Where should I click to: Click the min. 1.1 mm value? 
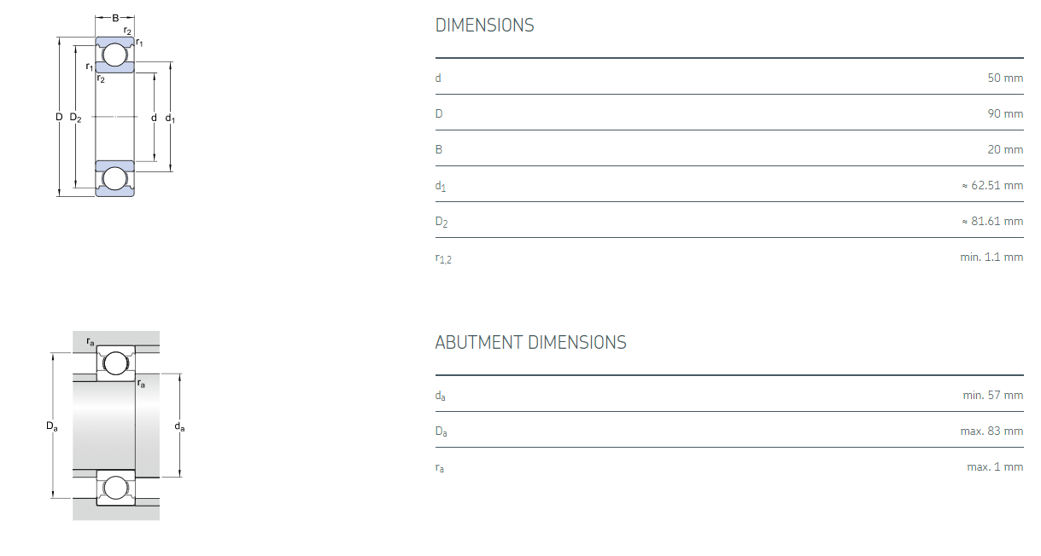(x=991, y=257)
